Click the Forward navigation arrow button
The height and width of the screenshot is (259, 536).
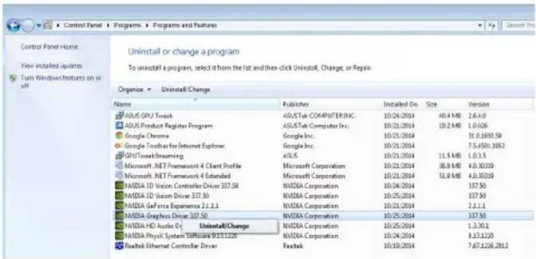coord(28,27)
